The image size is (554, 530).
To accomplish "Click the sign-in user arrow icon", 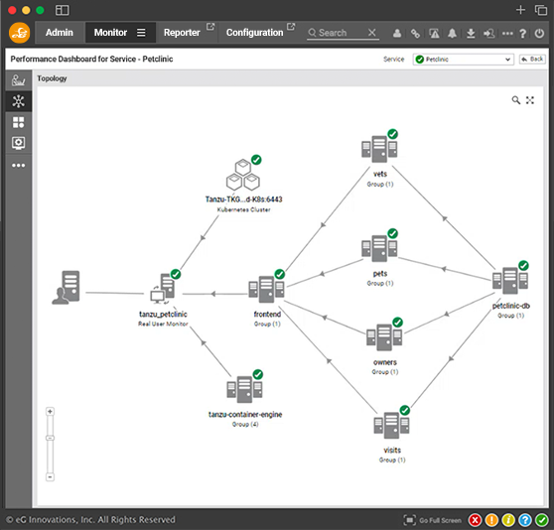I will pos(489,33).
